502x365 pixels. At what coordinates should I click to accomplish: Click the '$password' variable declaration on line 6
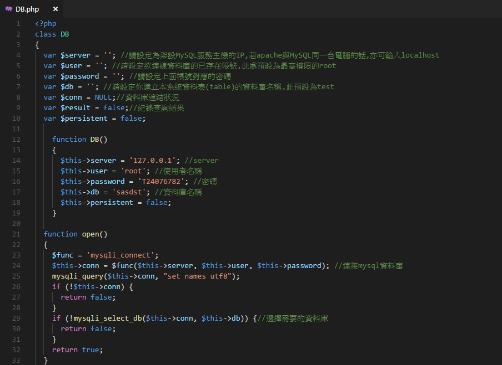point(80,76)
